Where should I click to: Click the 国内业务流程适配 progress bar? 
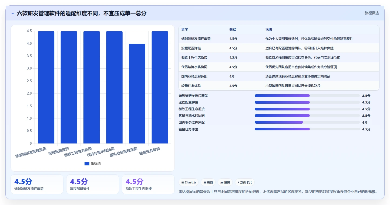point(307,122)
